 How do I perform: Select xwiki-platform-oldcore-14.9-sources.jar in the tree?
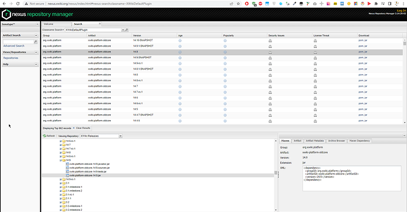[89, 168]
